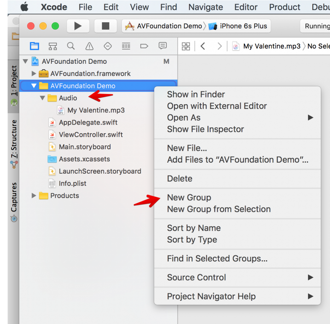The width and height of the screenshot is (330, 324).
Task: Select the iPhone 6s Plus device scheme
Action: click(x=239, y=26)
